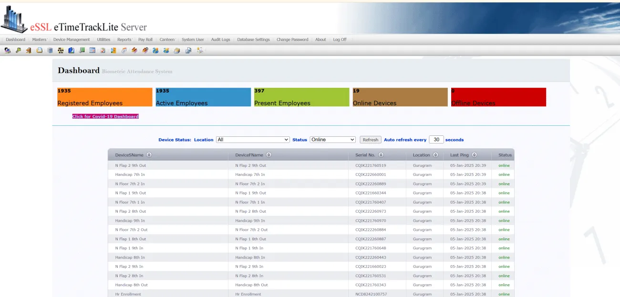
Task: Click serial number CQIK222260443
Action: point(371,257)
